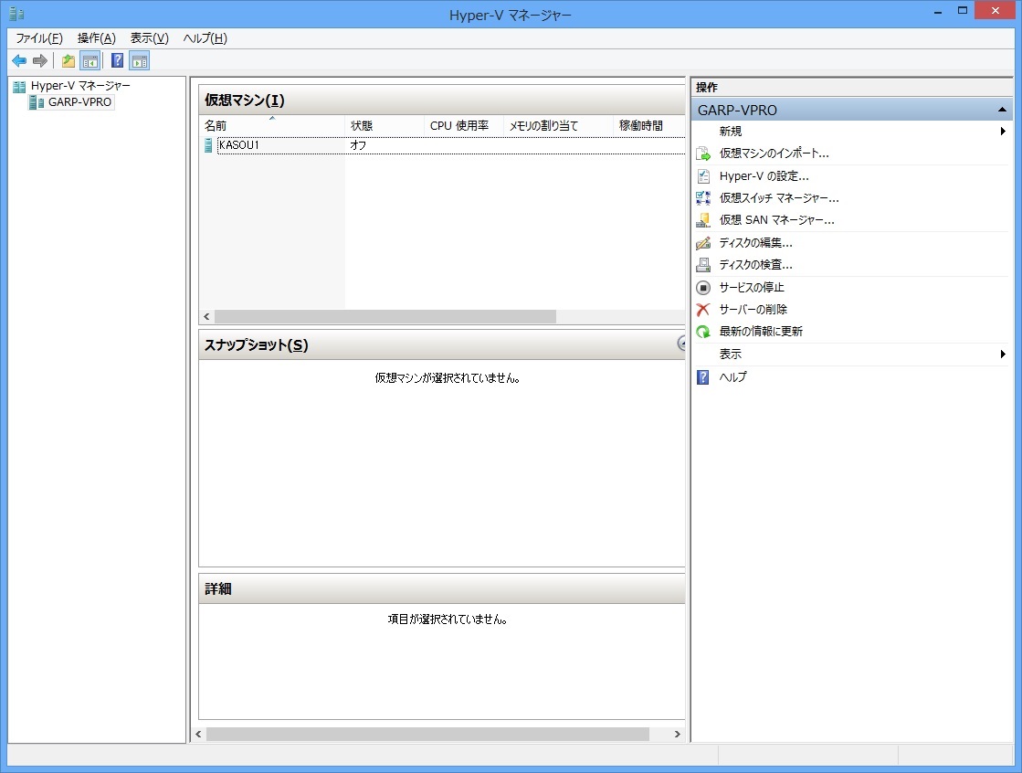Sort by メモリの割り当て column header
1022x773 pixels.
point(558,126)
